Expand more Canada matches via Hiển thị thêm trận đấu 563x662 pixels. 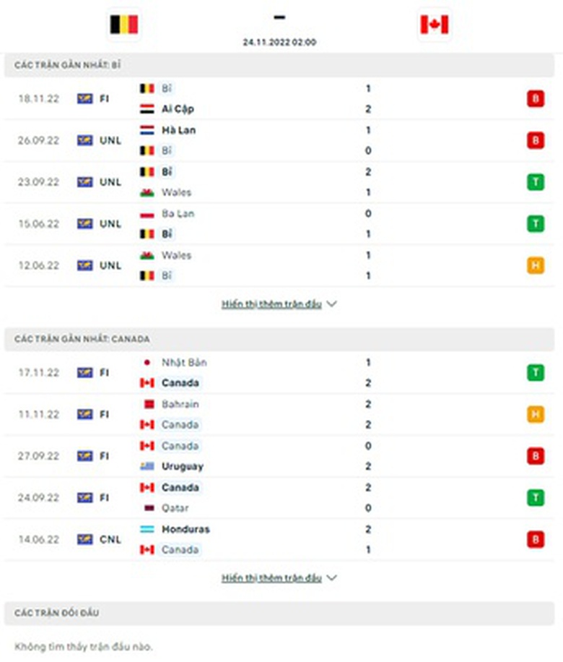(x=271, y=578)
